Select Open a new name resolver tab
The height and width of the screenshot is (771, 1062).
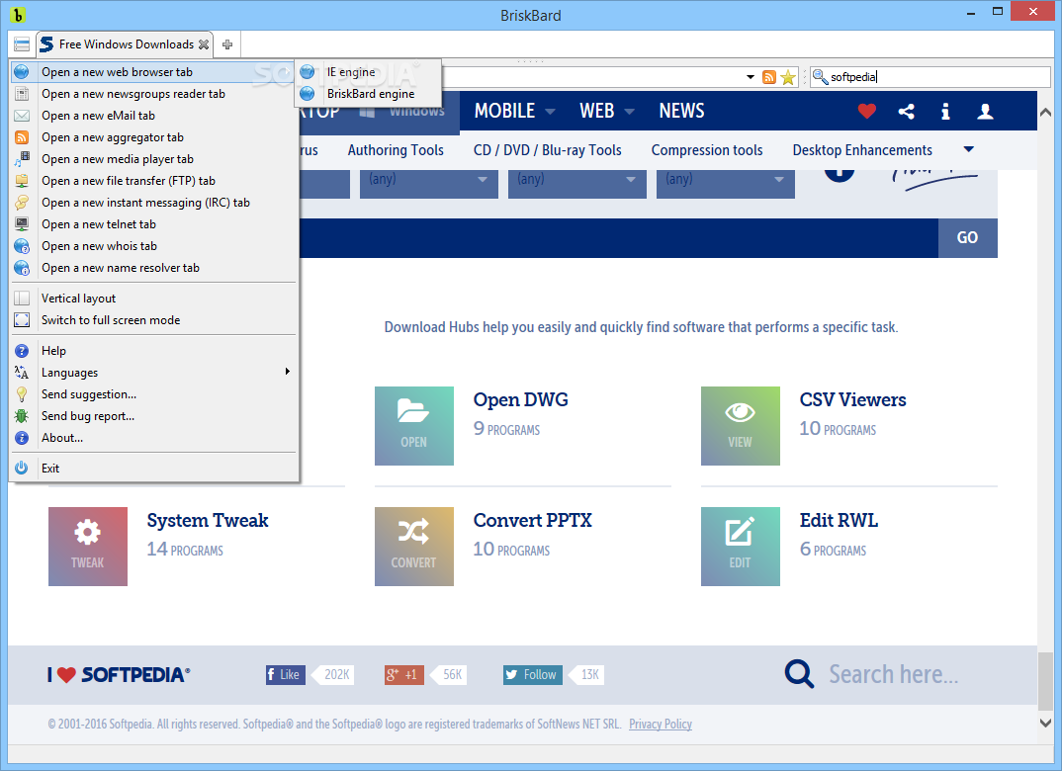click(153, 268)
